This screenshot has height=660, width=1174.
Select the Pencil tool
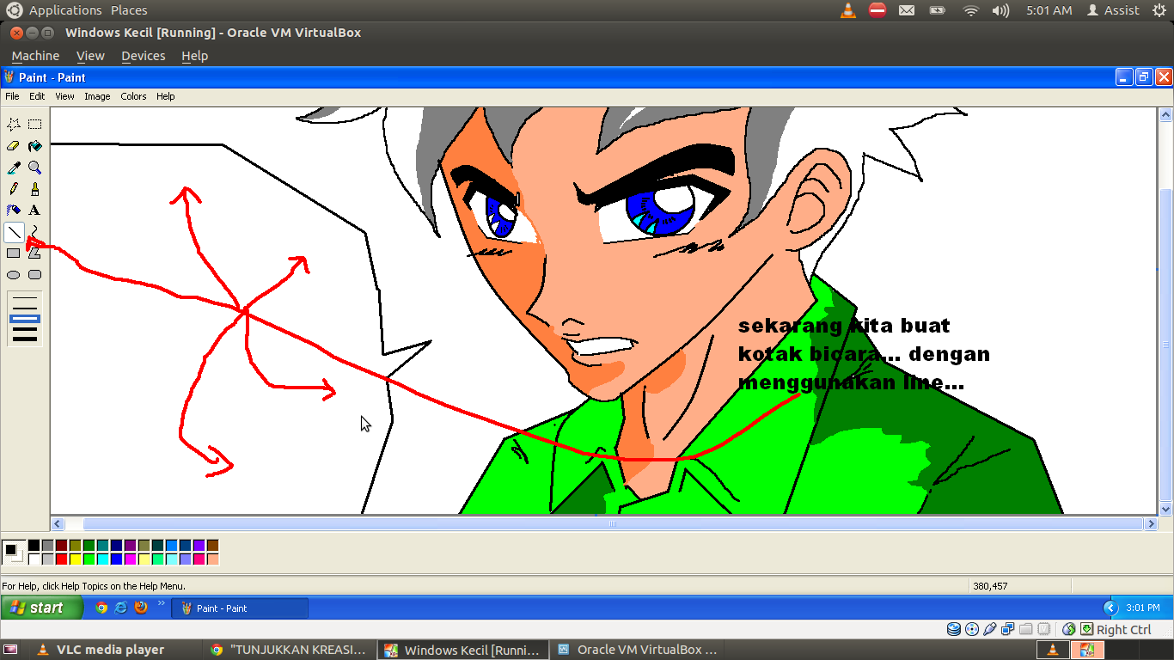[14, 189]
